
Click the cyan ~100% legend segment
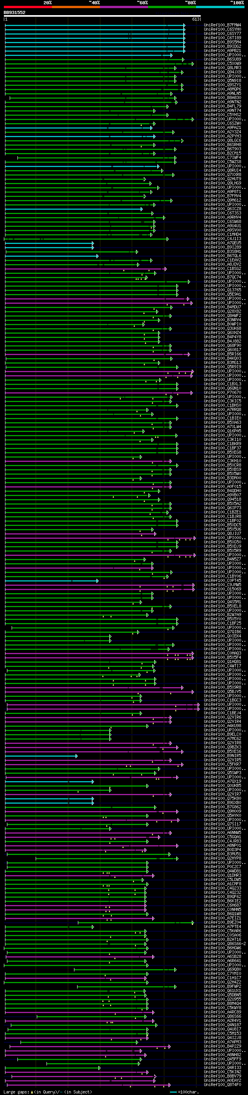220,7
